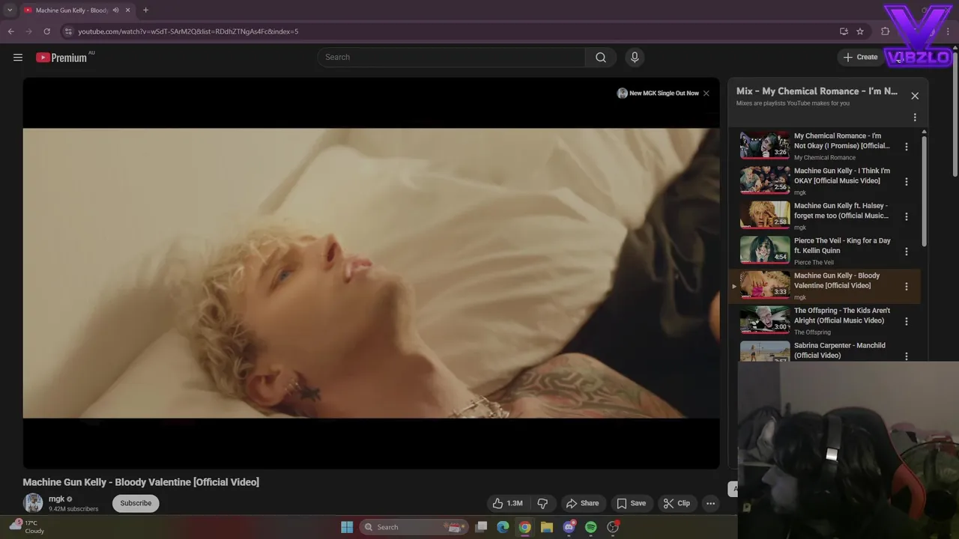Select Sabrina Carpenter Manchild title
The height and width of the screenshot is (539, 959).
(840, 350)
